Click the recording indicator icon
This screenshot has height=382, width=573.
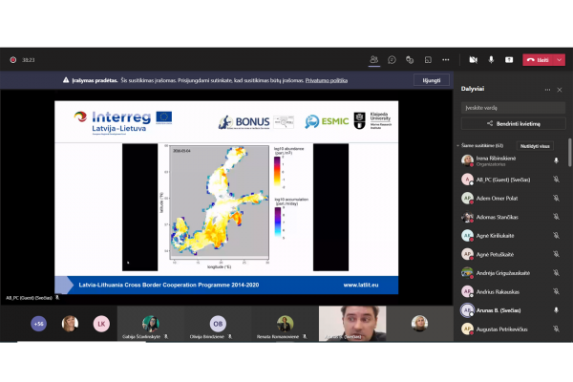coord(13,59)
